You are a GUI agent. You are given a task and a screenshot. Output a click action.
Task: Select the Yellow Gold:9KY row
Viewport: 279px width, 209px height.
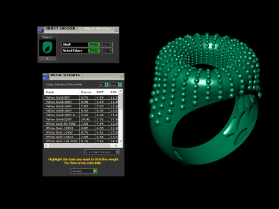pyautogui.click(x=81, y=98)
